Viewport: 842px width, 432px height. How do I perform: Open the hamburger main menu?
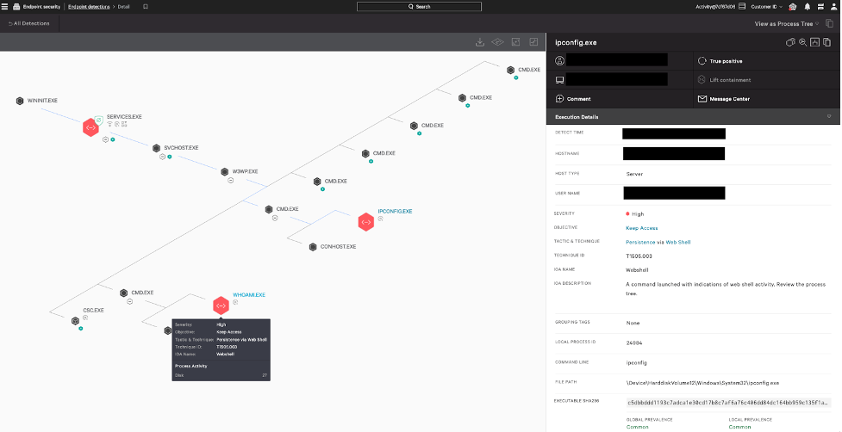point(5,6)
